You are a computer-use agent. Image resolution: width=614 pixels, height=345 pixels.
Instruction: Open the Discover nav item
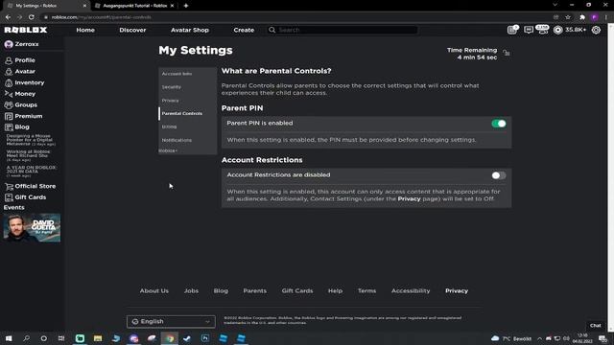(x=132, y=30)
